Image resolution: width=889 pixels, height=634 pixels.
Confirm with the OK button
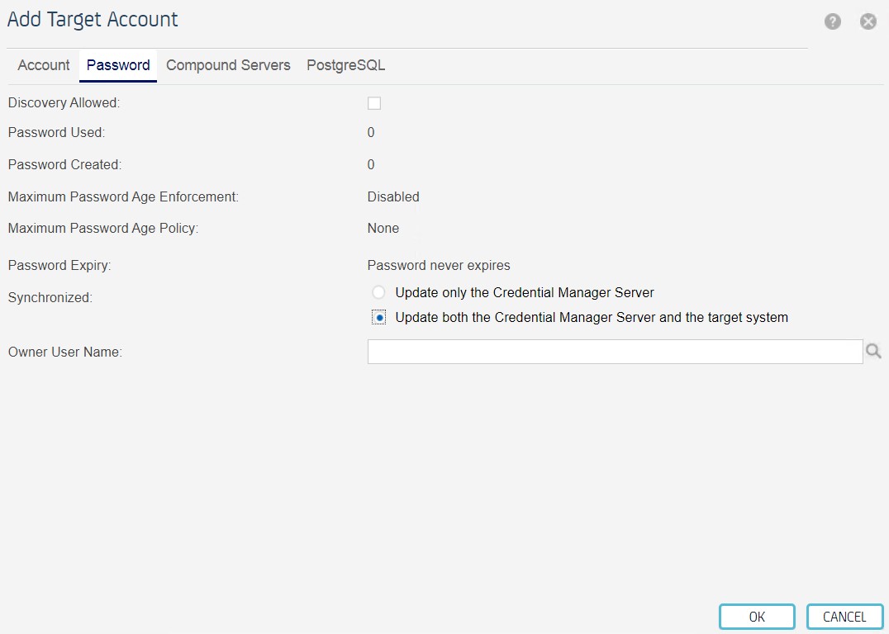coord(756,616)
